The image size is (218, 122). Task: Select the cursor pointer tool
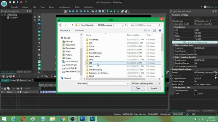[39, 17]
